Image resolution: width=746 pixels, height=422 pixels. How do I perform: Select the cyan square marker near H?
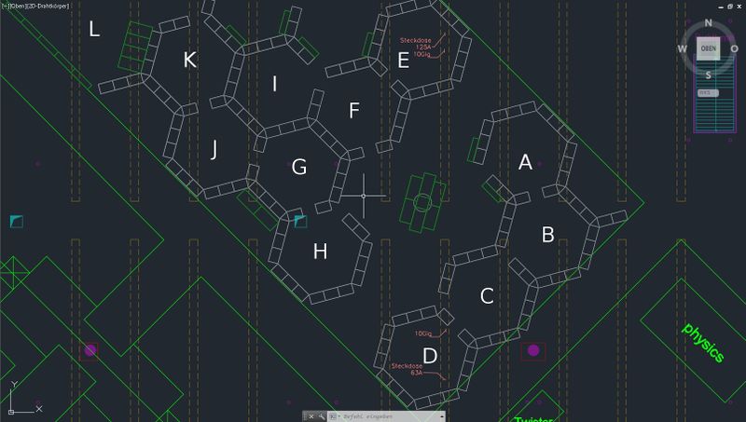coord(300,221)
